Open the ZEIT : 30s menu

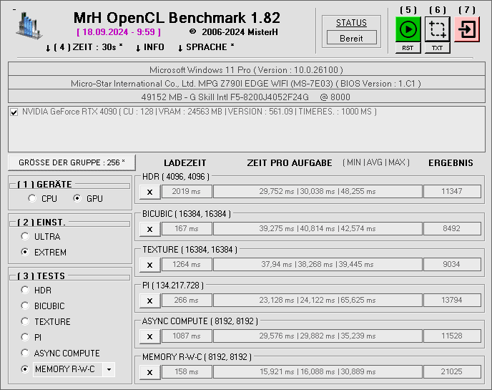point(84,47)
